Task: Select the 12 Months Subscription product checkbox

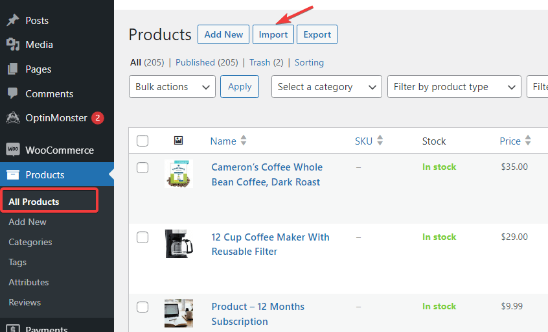Action: [x=143, y=307]
